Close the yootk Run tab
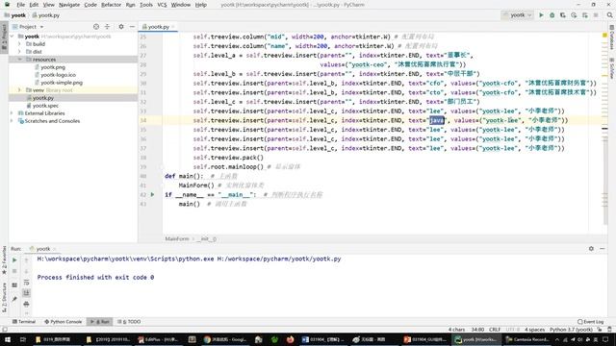 tap(55, 249)
